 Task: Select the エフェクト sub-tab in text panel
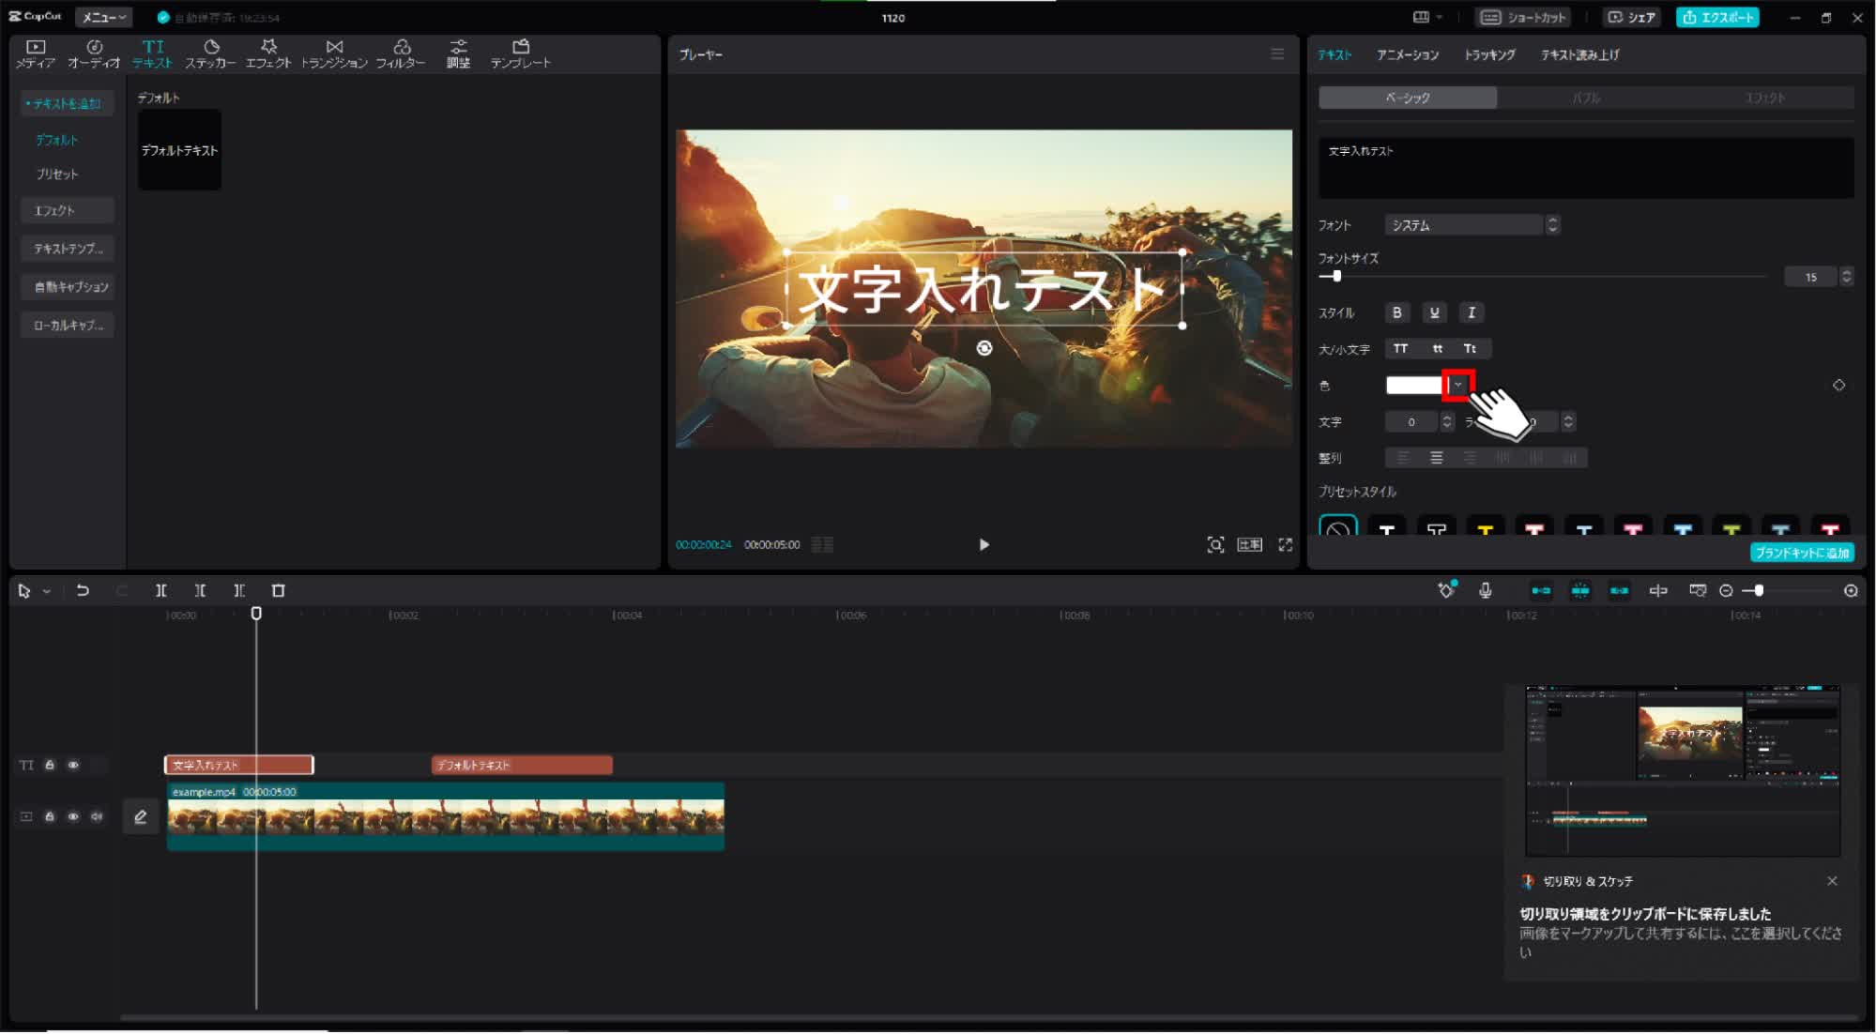(1764, 98)
